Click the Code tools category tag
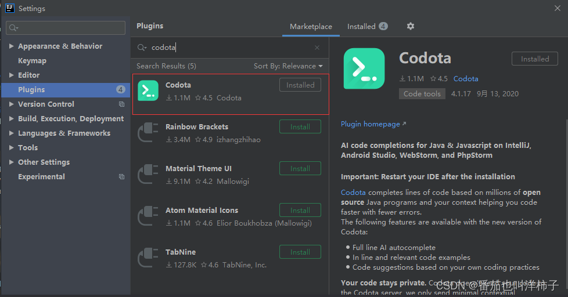This screenshot has height=297, width=568. tap(422, 94)
